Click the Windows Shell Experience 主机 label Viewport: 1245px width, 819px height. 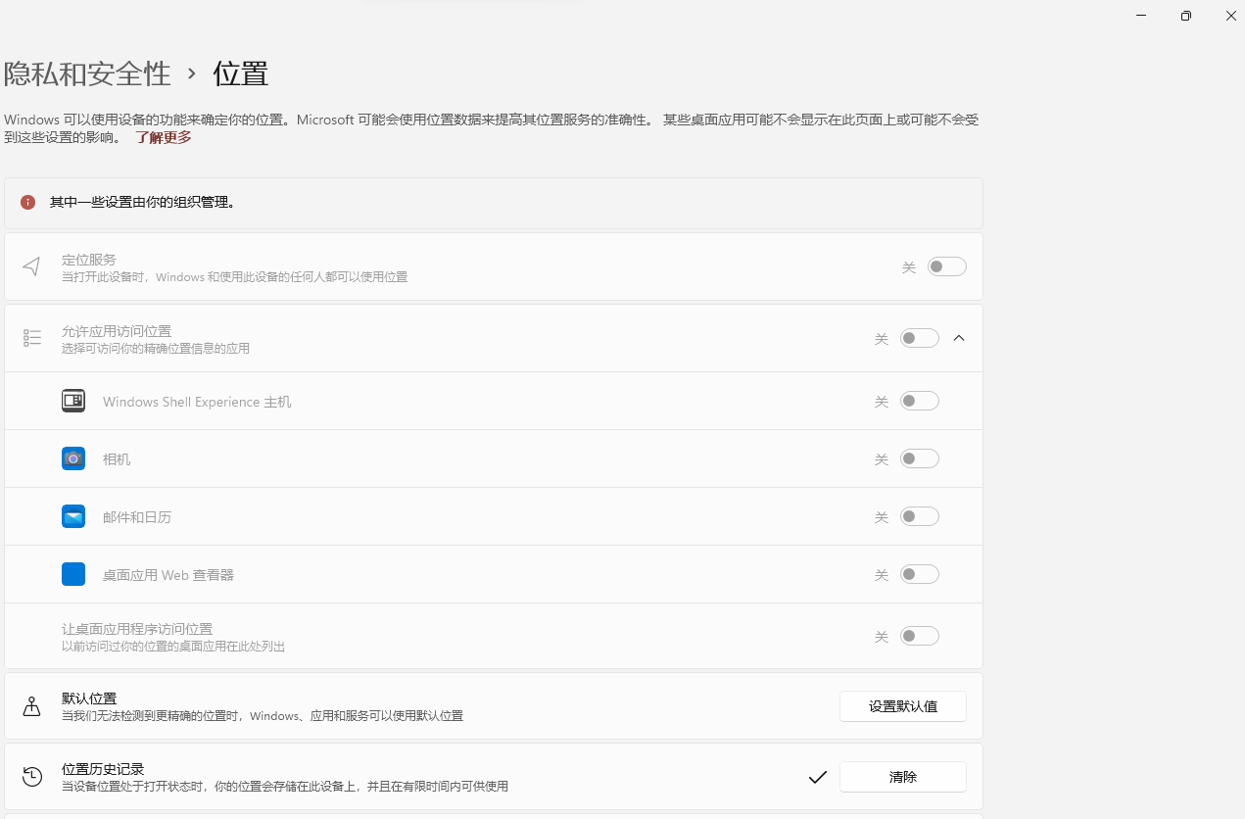pyautogui.click(x=197, y=402)
